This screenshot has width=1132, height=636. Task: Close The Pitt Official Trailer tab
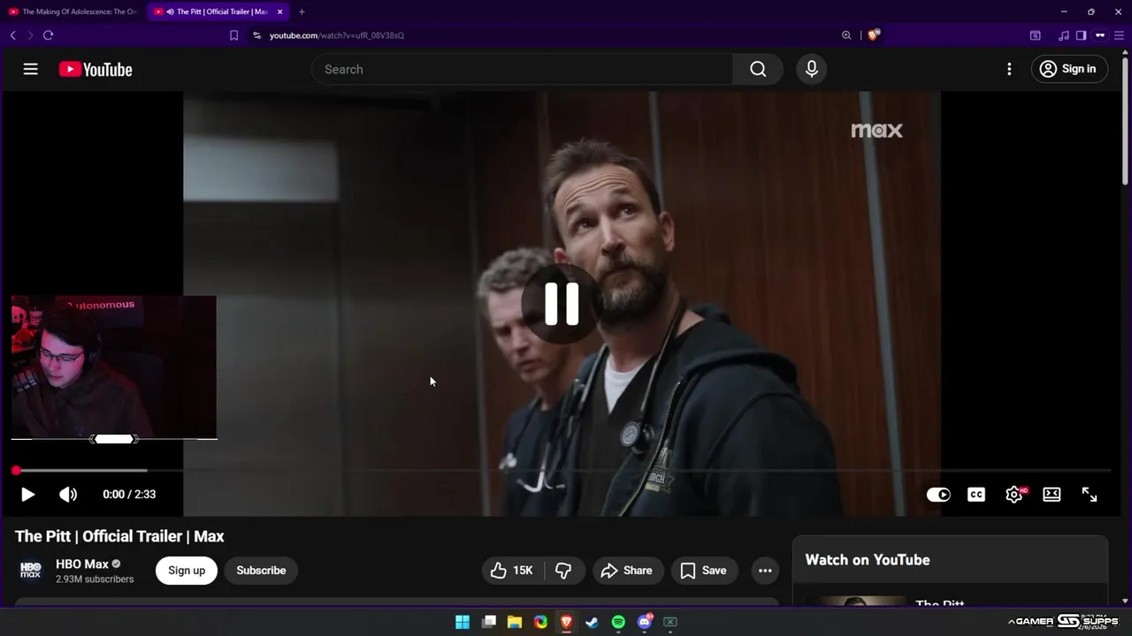tap(280, 11)
